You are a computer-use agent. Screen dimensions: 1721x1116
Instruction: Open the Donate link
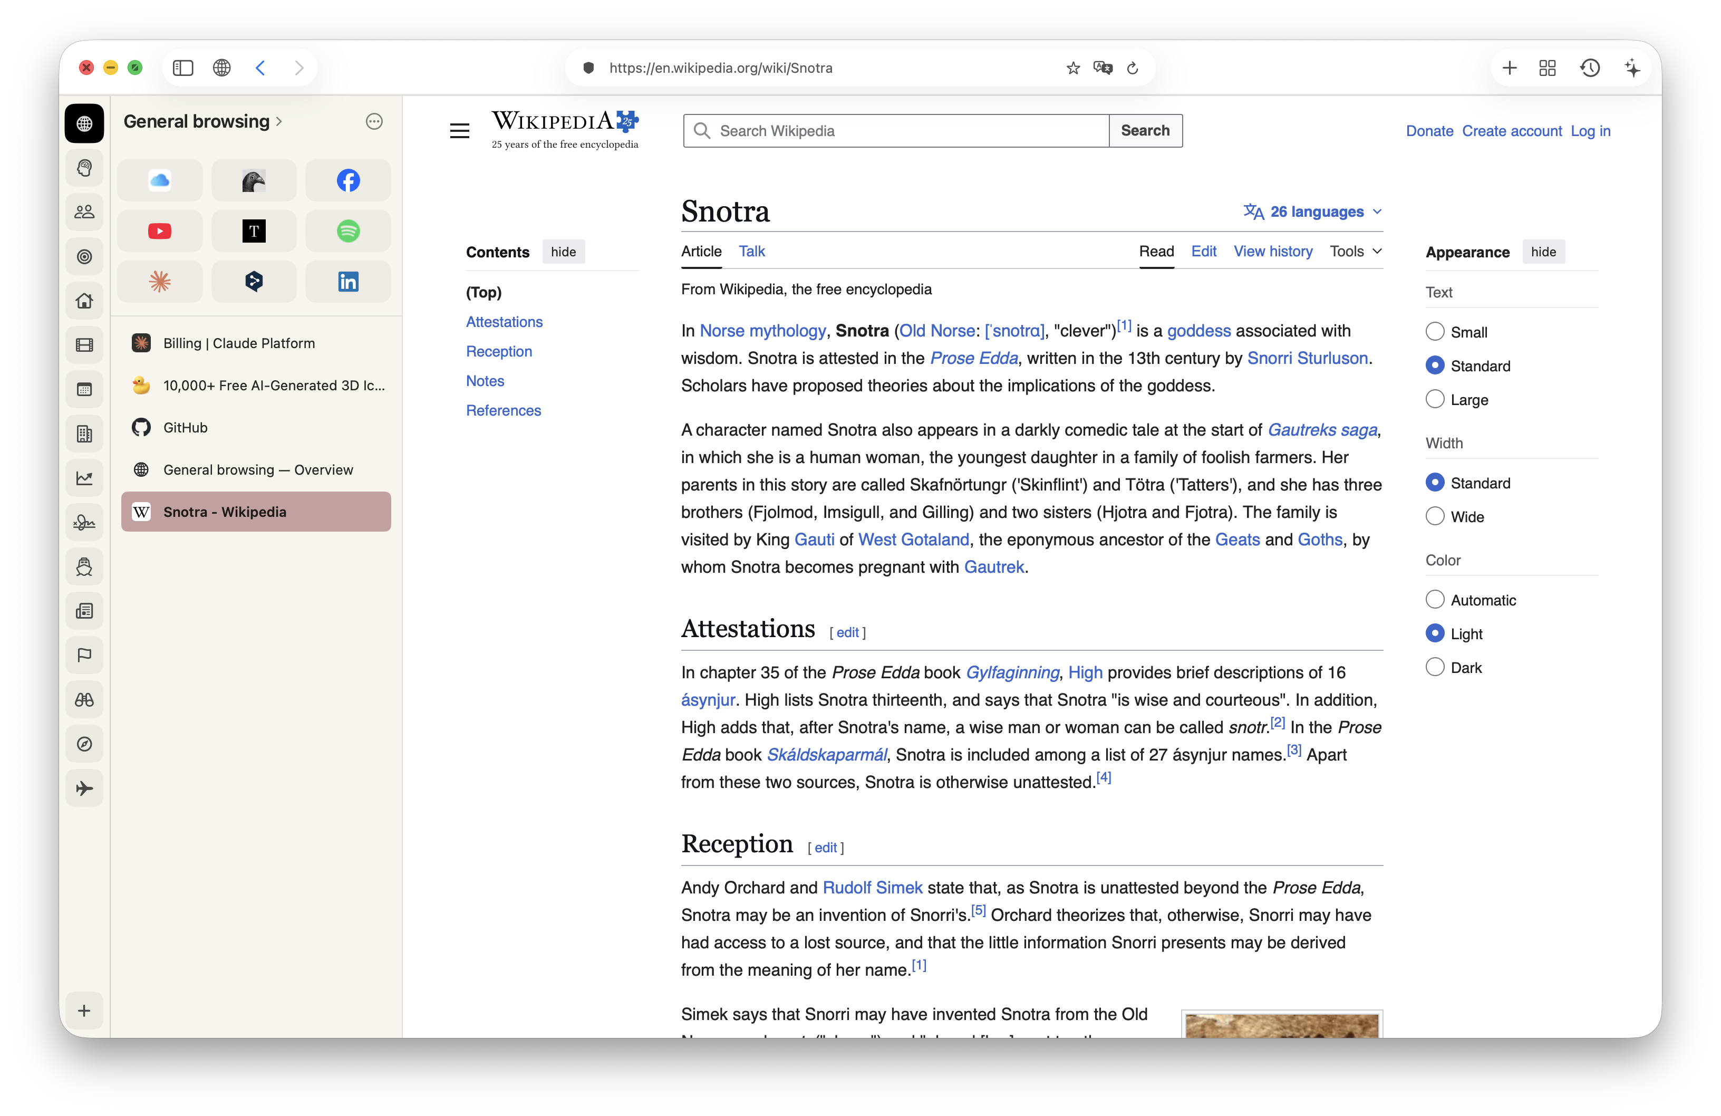tap(1429, 131)
